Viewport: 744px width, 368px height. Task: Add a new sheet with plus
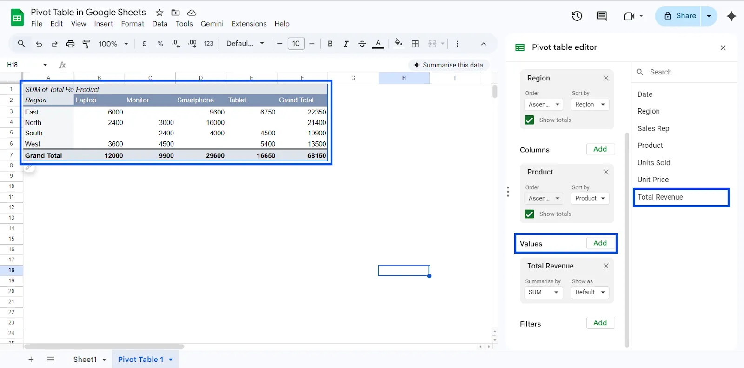click(31, 360)
